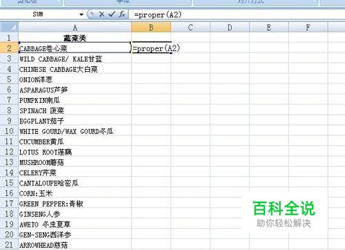
Task: Select row 16 header
Action: tap(9, 193)
